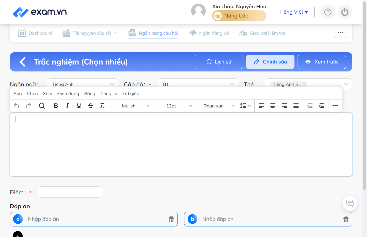This screenshot has height=237, width=367.
Task: Toggle italic formatting
Action: (67, 106)
